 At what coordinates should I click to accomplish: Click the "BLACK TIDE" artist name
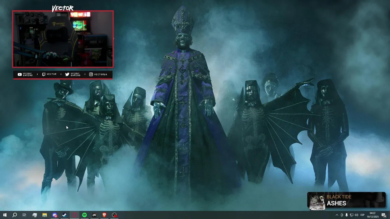coord(339,197)
